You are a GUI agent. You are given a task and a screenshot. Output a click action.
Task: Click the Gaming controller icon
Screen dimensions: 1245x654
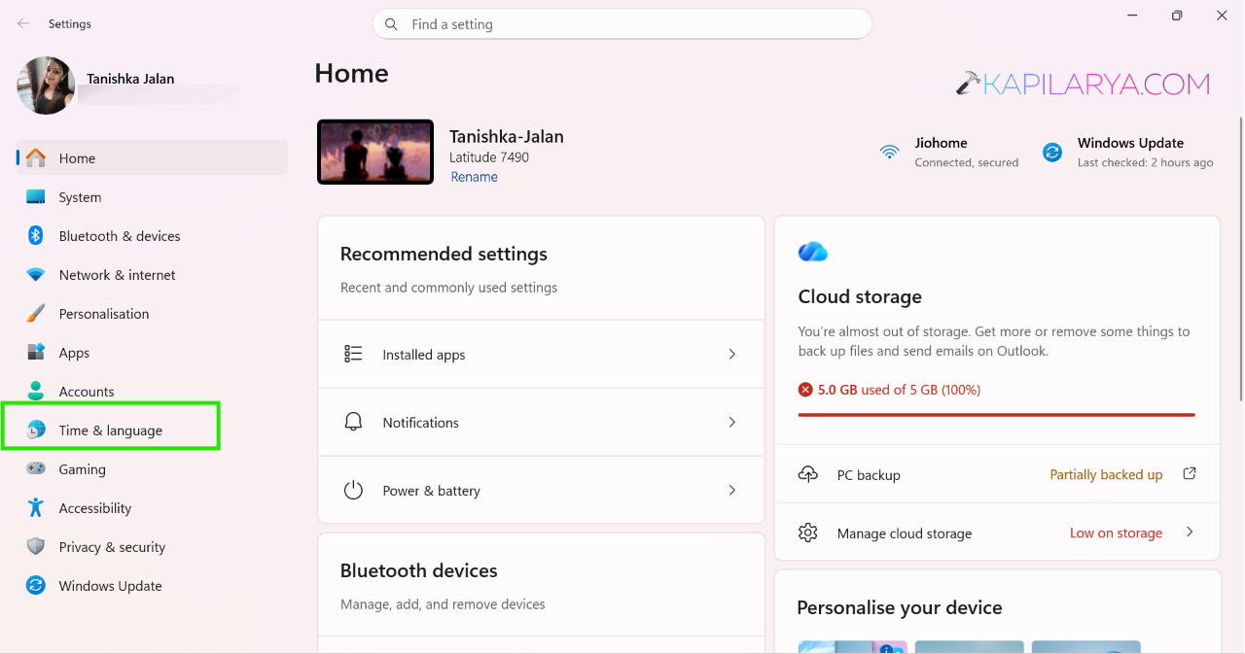click(x=36, y=469)
